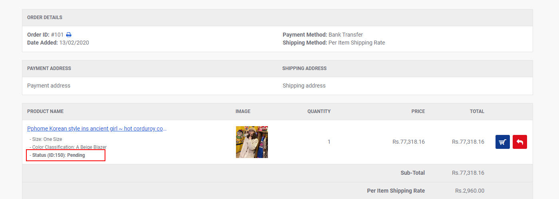Click the QUANTITY table header
This screenshot has width=559, height=199.
(319, 111)
